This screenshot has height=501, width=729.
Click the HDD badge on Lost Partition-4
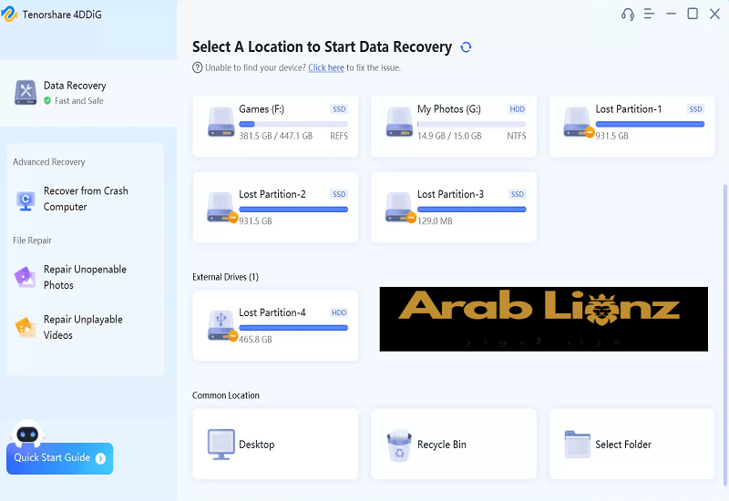339,312
